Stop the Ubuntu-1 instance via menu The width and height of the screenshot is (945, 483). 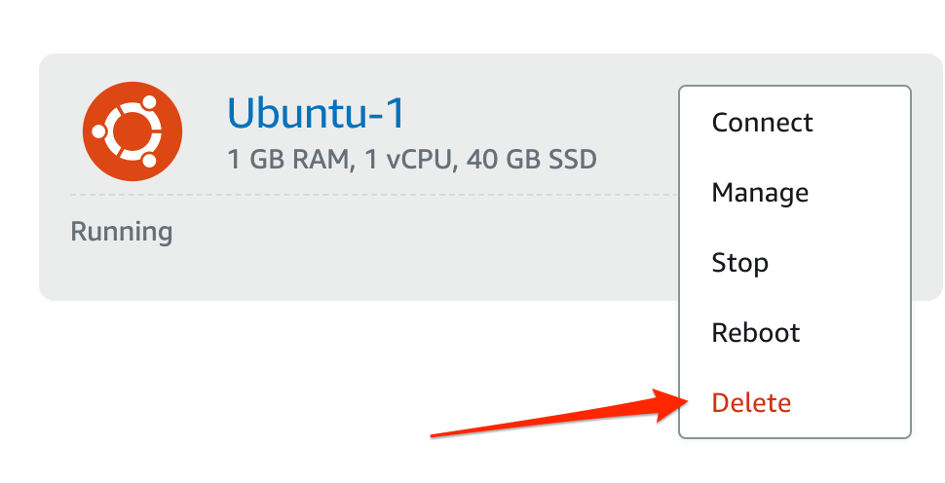[739, 263]
